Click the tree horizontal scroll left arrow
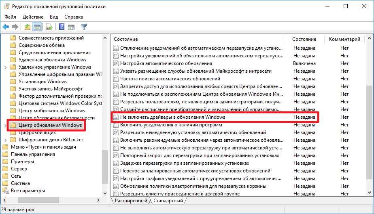 4,200
